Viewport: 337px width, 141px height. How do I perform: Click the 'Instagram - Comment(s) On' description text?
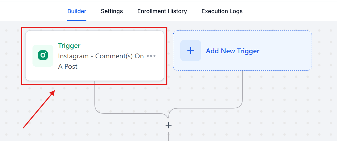coord(101,56)
